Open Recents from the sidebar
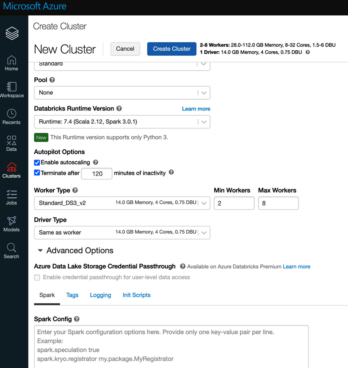Image resolution: width=348 pixels, height=368 pixels. point(11,117)
